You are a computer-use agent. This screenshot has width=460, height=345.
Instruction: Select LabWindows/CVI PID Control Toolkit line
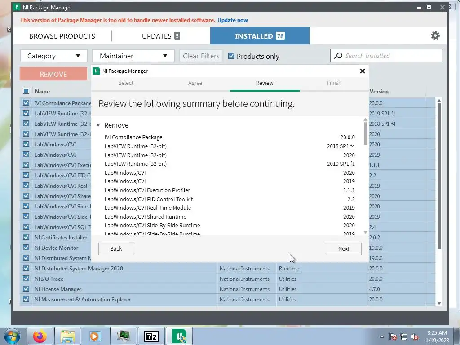(x=149, y=199)
